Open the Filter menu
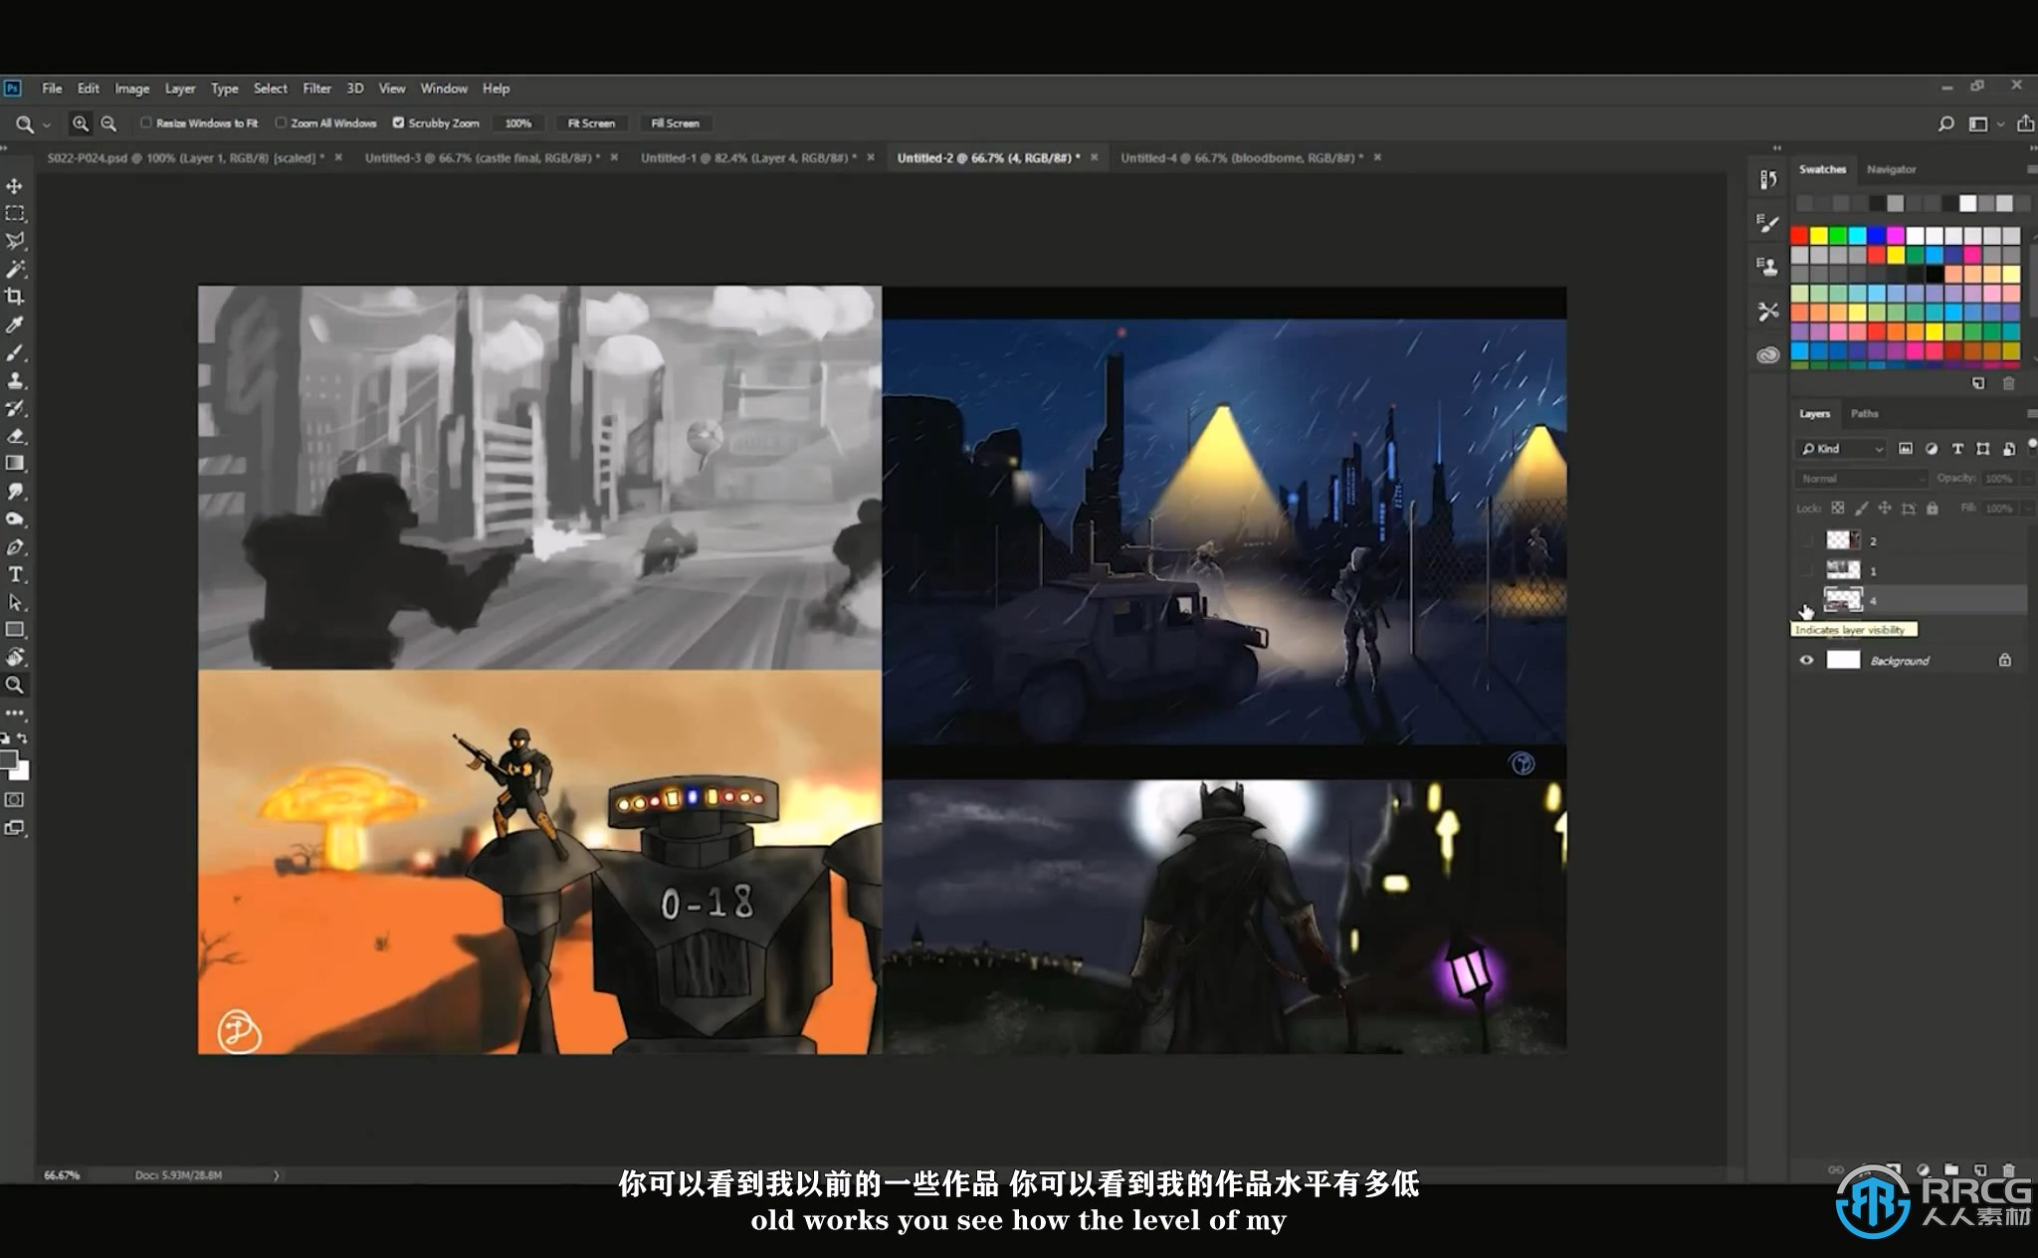The height and width of the screenshot is (1258, 2038). coord(316,89)
